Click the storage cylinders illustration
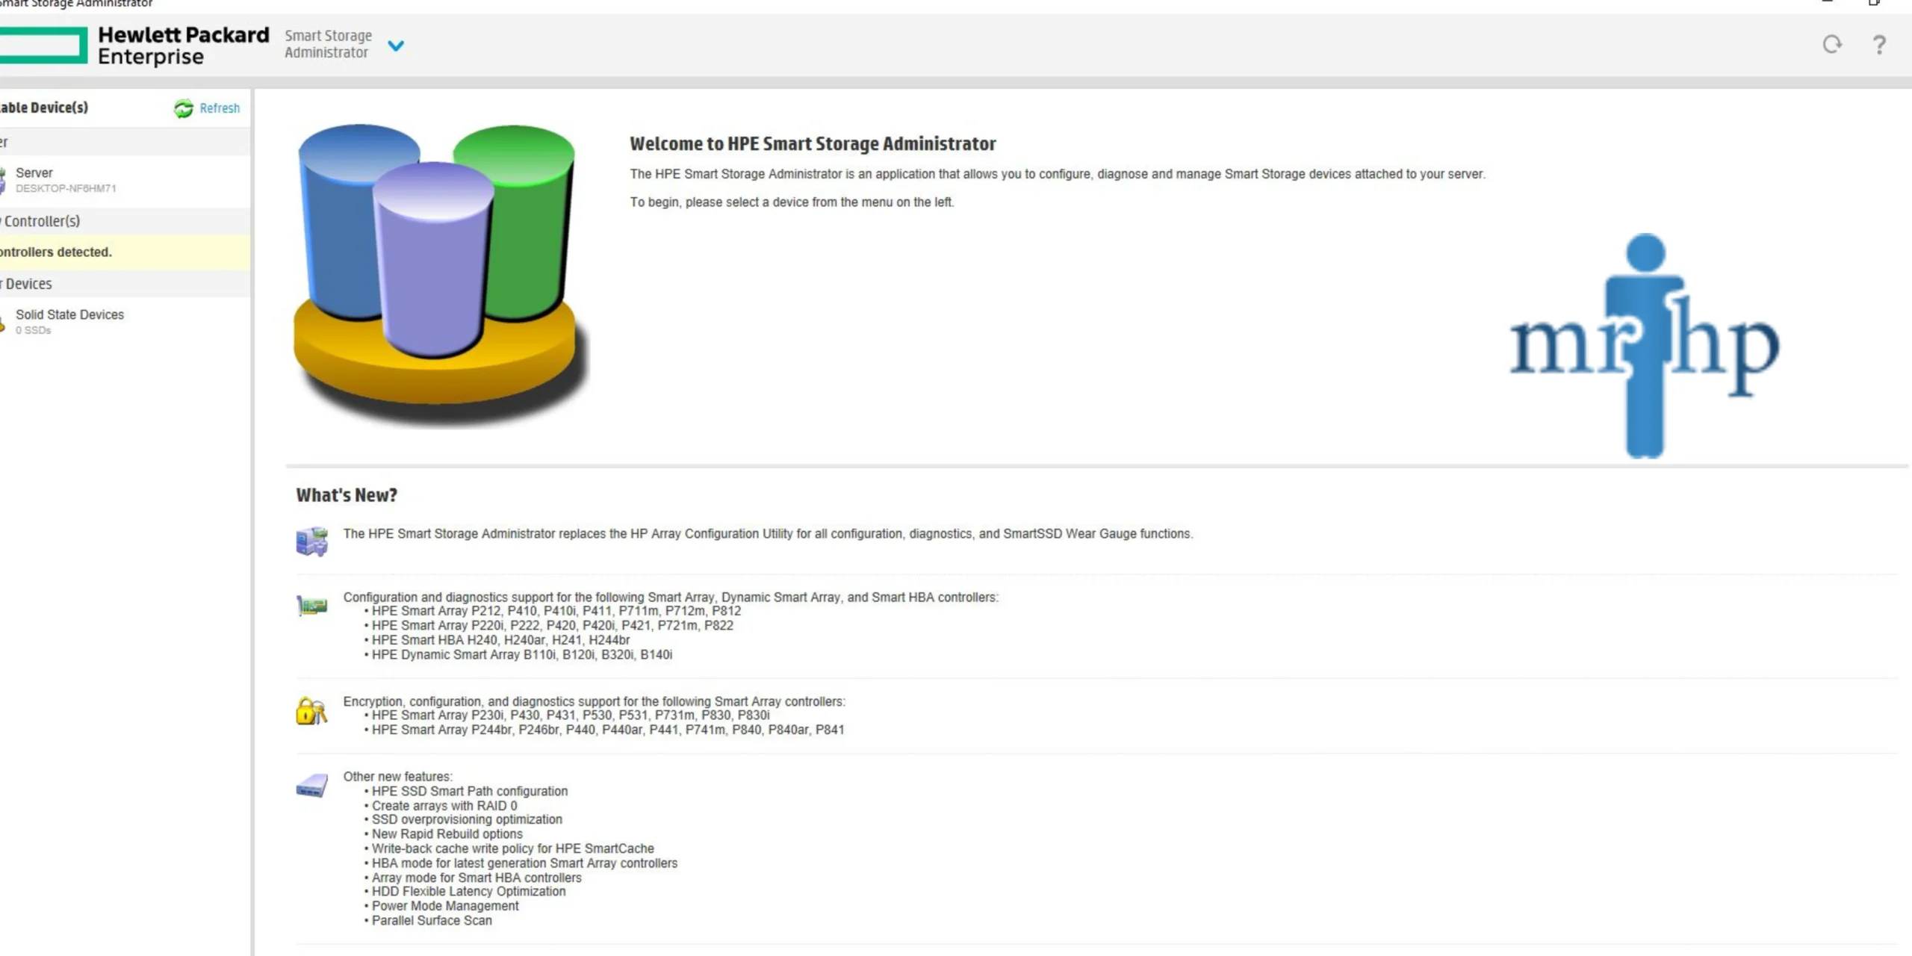This screenshot has width=1912, height=956. click(x=441, y=275)
